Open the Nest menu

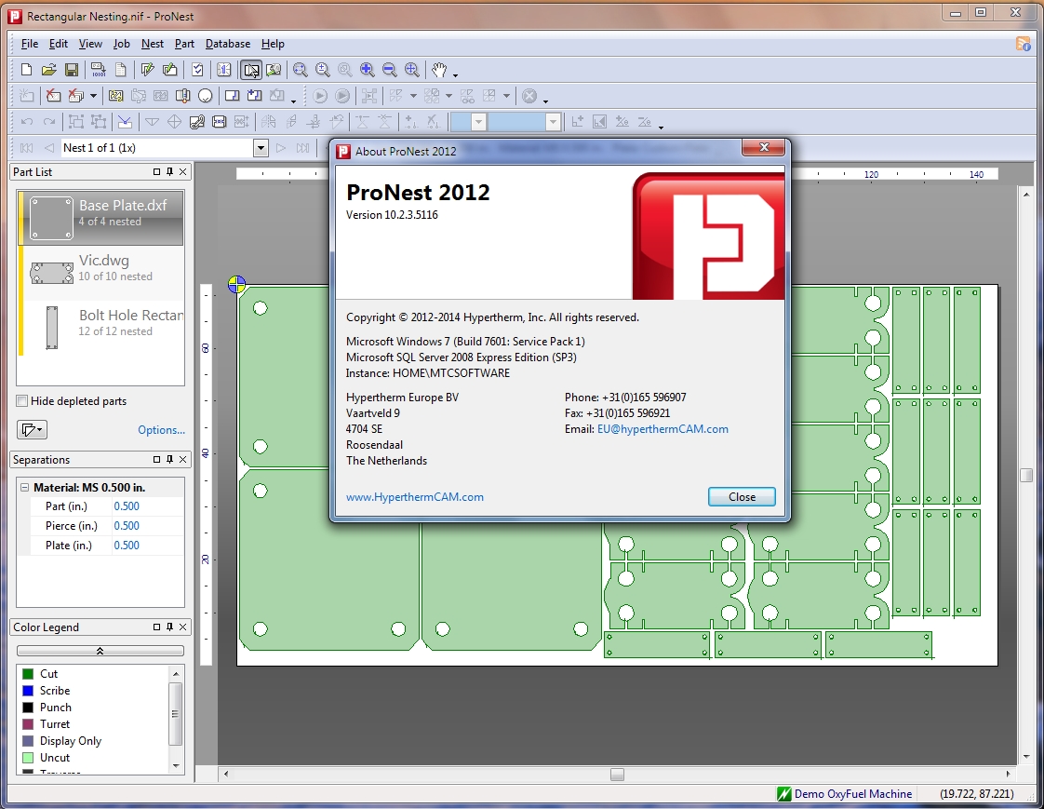[x=152, y=44]
